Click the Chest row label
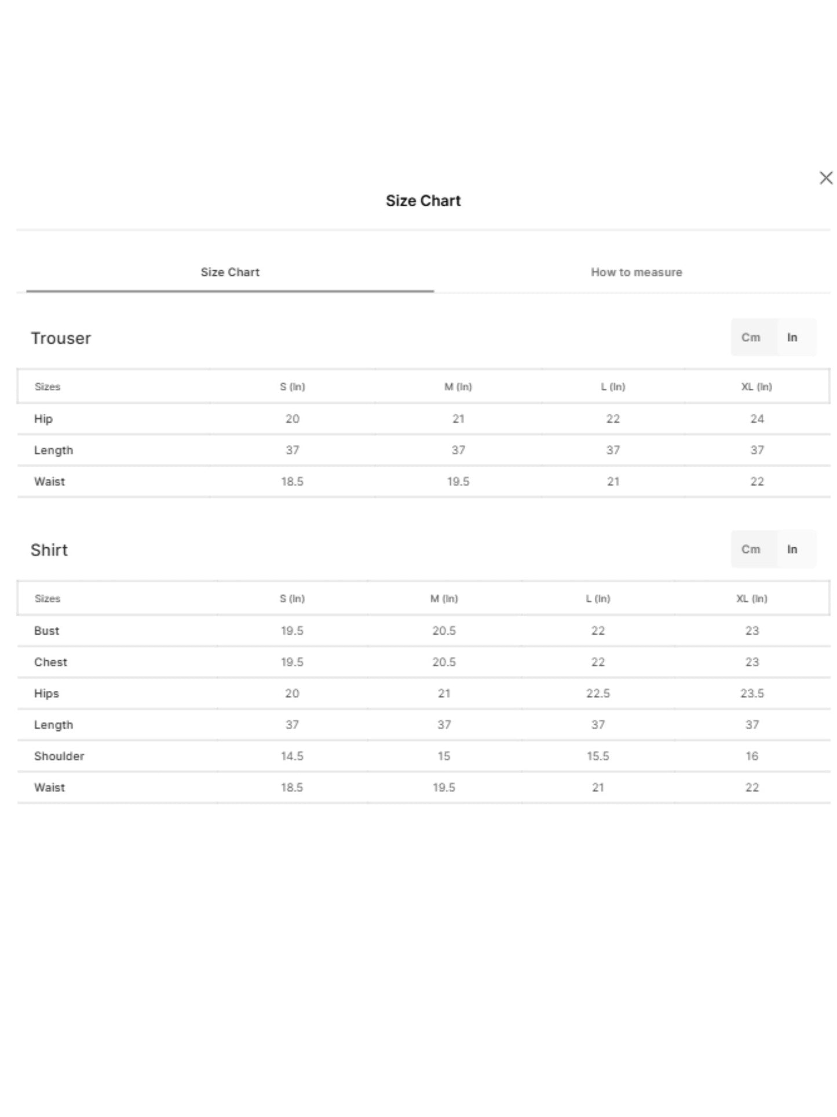The width and height of the screenshot is (837, 1117). (50, 662)
